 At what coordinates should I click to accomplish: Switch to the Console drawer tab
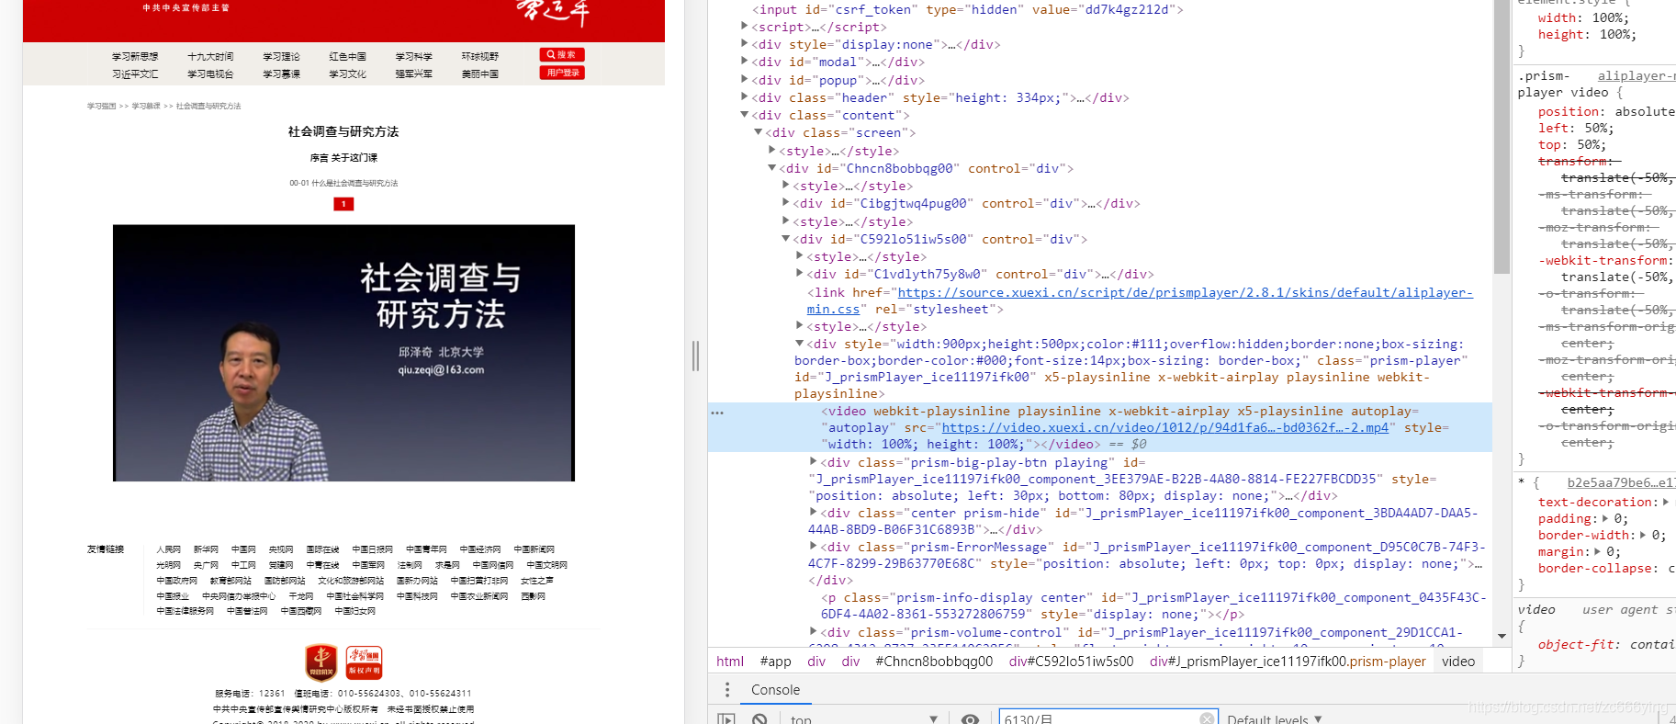coord(775,690)
